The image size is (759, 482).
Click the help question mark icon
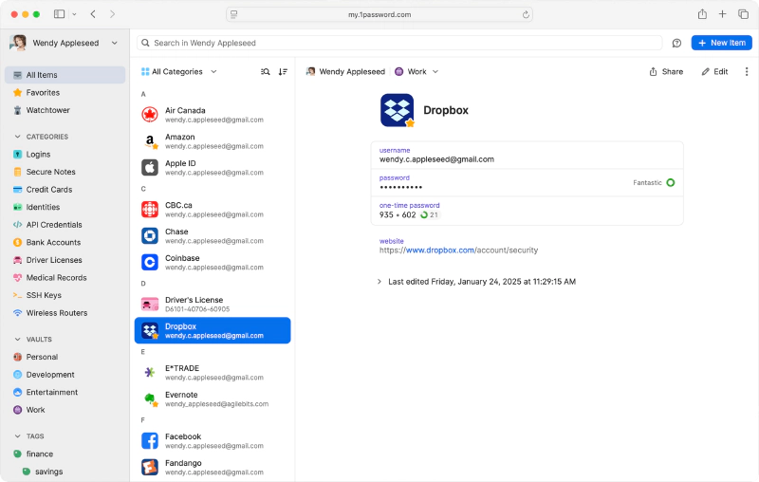click(x=676, y=43)
